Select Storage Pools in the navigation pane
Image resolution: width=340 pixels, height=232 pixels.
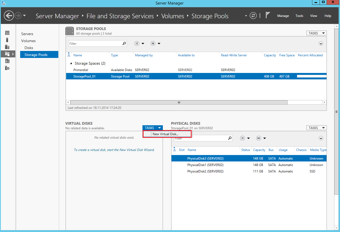pyautogui.click(x=39, y=55)
